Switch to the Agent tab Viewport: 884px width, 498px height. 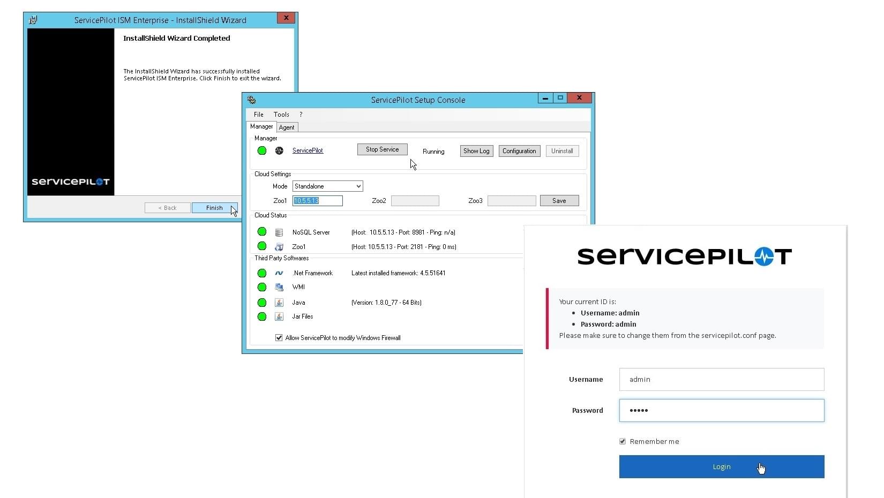pos(287,127)
